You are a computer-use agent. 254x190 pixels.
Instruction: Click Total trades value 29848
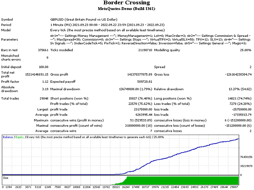click(x=44, y=99)
